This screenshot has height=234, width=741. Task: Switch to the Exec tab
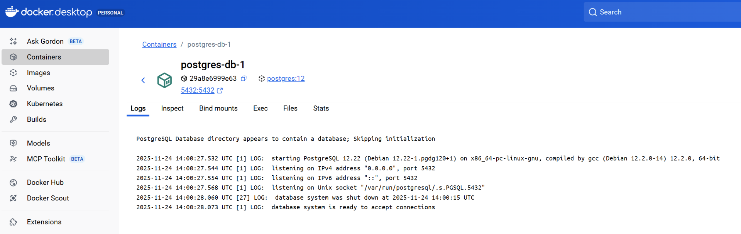click(260, 109)
